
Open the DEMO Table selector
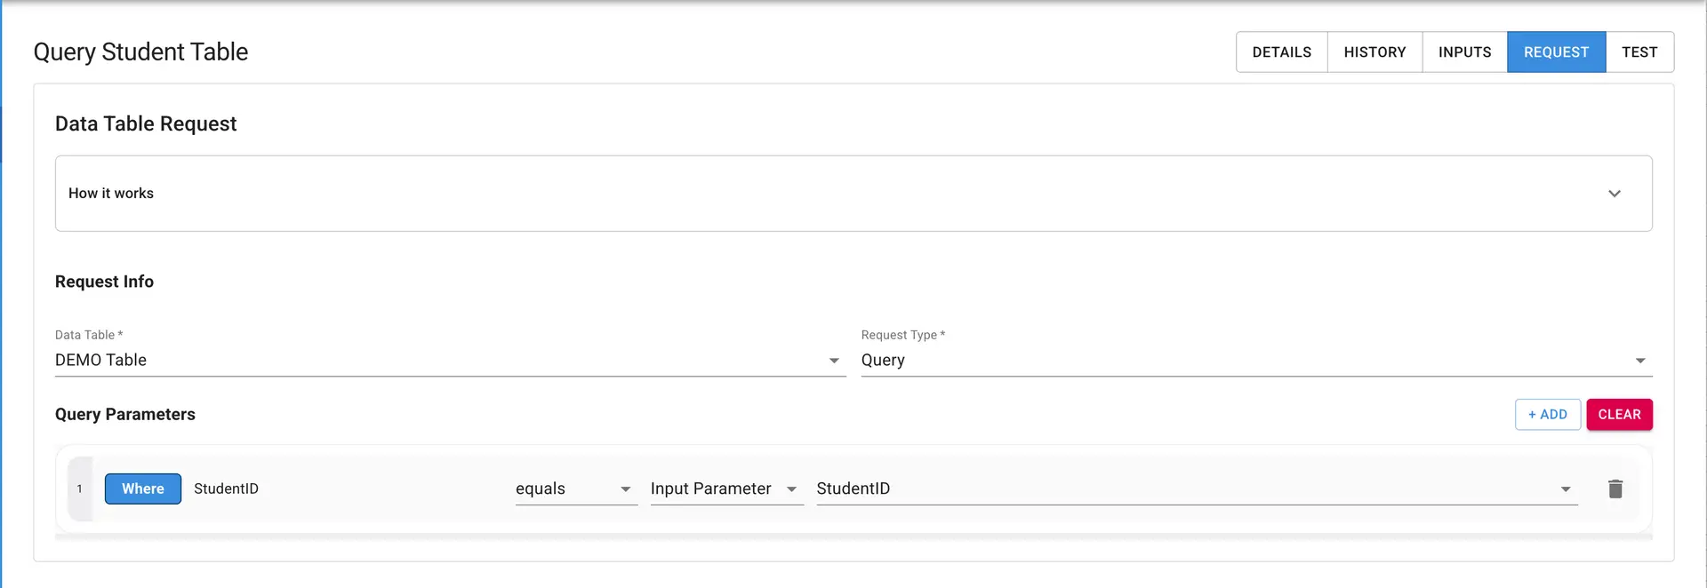445,361
